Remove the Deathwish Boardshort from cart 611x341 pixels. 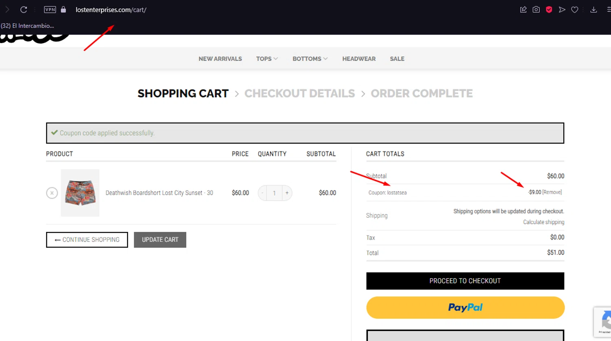(x=52, y=193)
